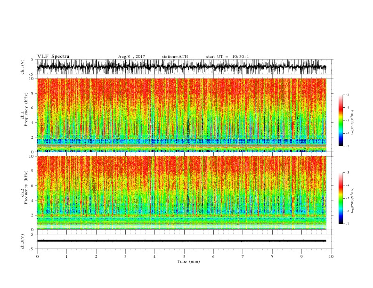373x288 pixels.
Task: Select the date label "Aug.8 , 2017"
Action: [x=131, y=56]
